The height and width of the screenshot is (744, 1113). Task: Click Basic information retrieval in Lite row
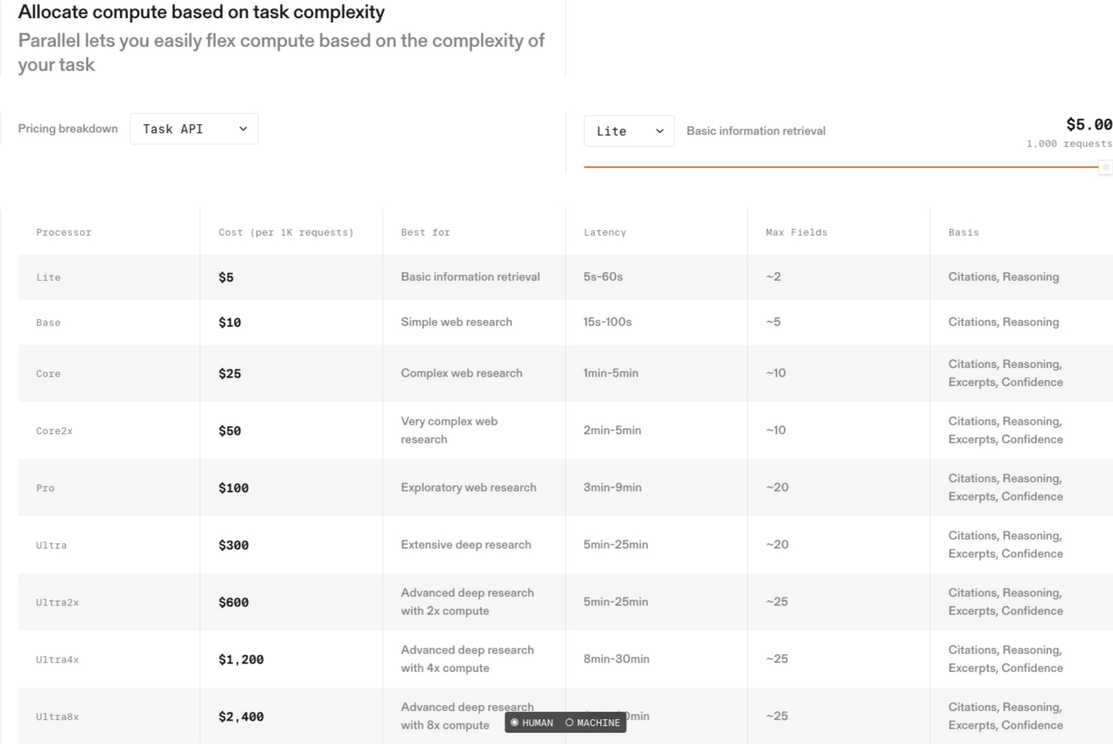pos(470,277)
